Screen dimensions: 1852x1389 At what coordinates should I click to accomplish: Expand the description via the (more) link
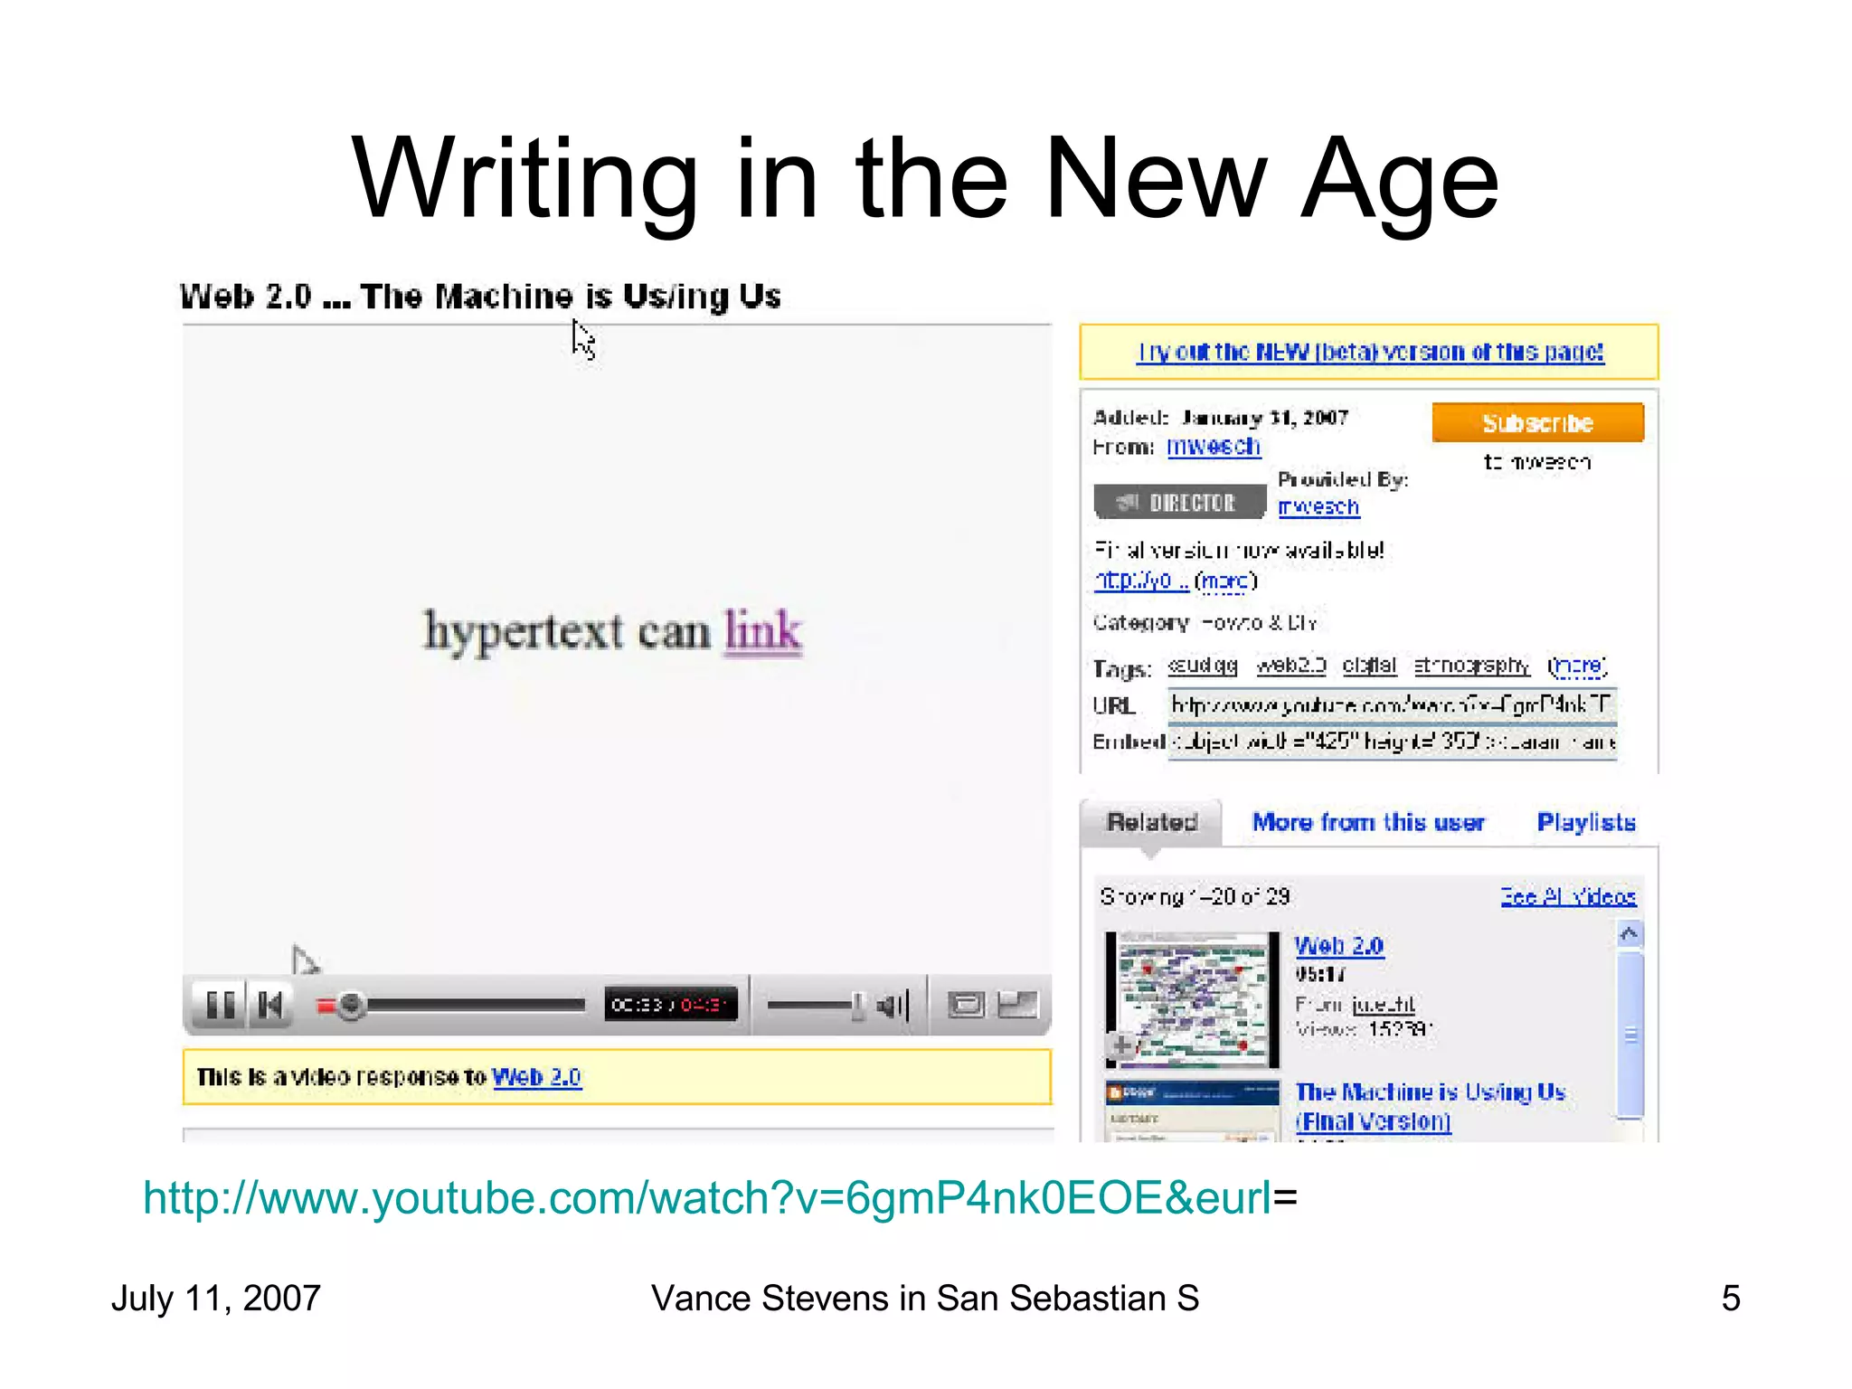click(1225, 581)
